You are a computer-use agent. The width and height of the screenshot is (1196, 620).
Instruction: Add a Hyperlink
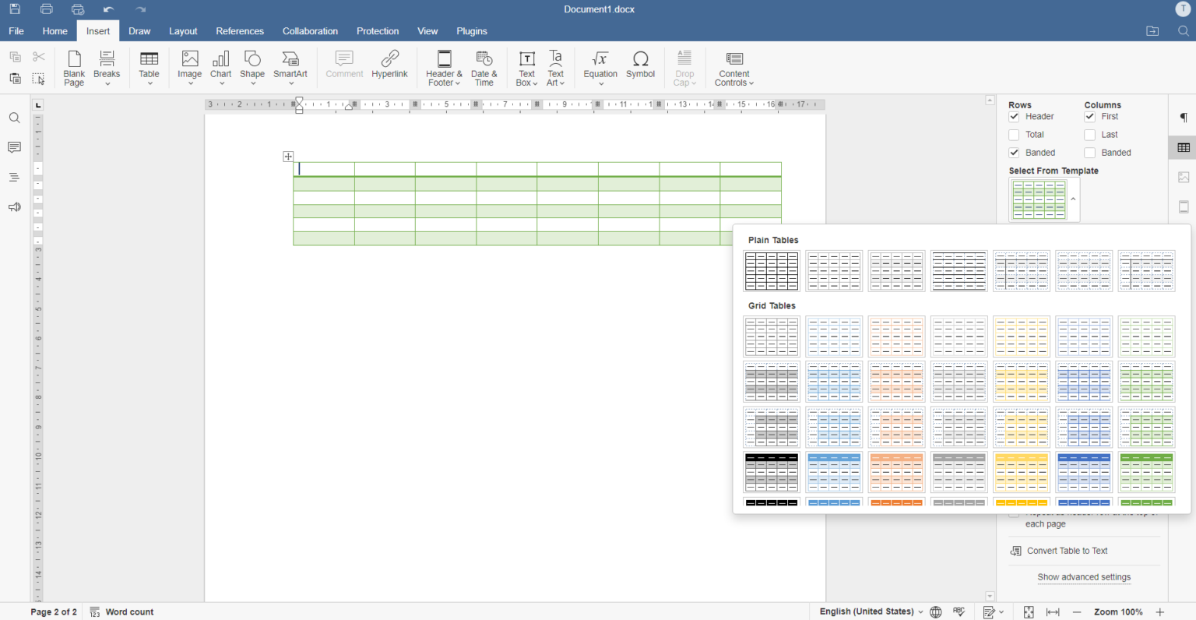click(389, 68)
